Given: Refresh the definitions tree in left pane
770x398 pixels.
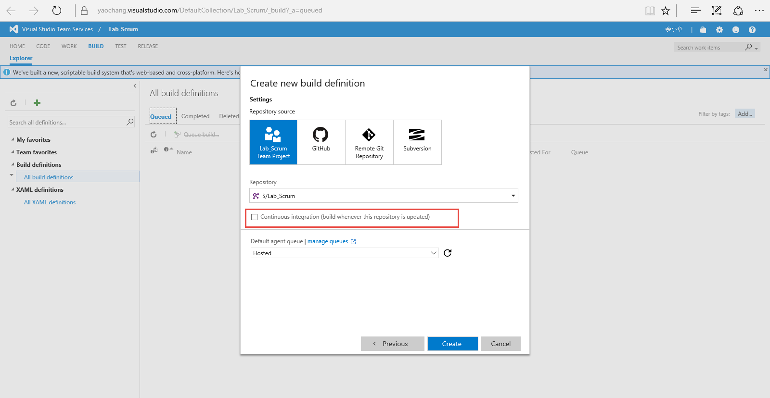Looking at the screenshot, I should click(x=13, y=103).
